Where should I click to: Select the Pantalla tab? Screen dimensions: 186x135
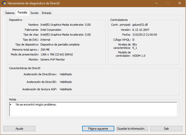click(x=22, y=12)
